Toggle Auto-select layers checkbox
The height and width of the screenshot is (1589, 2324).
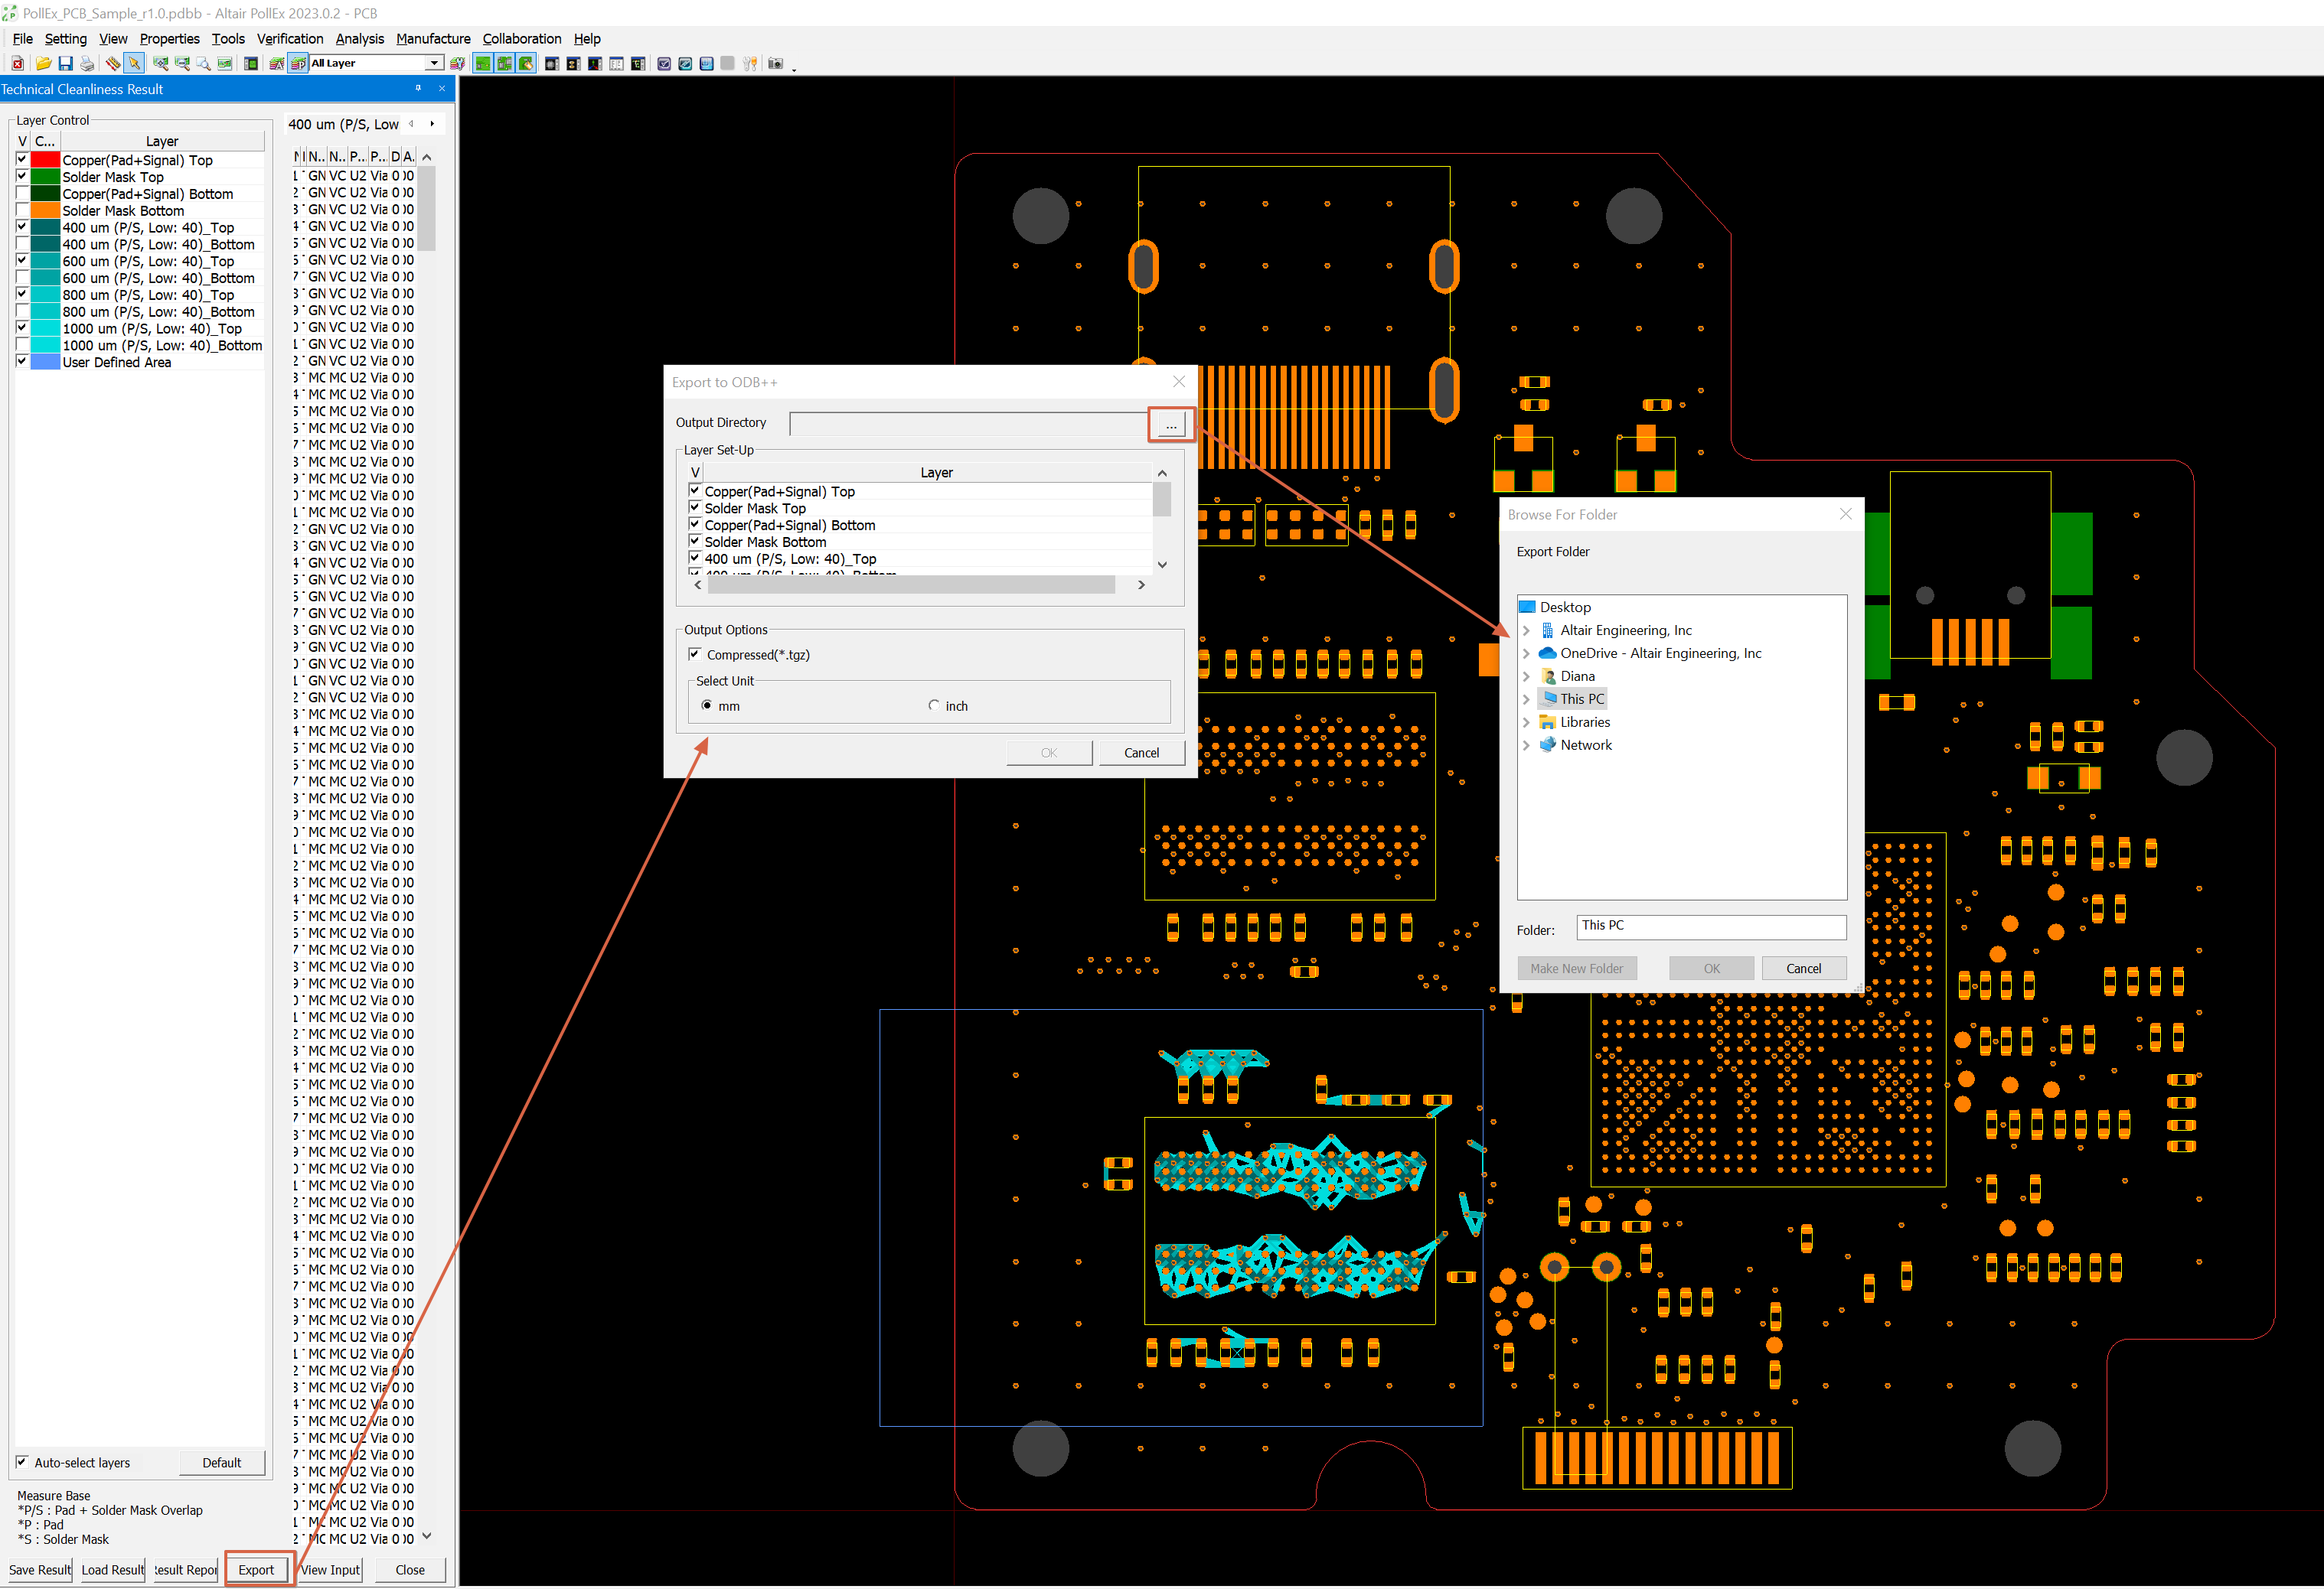tap(22, 1462)
